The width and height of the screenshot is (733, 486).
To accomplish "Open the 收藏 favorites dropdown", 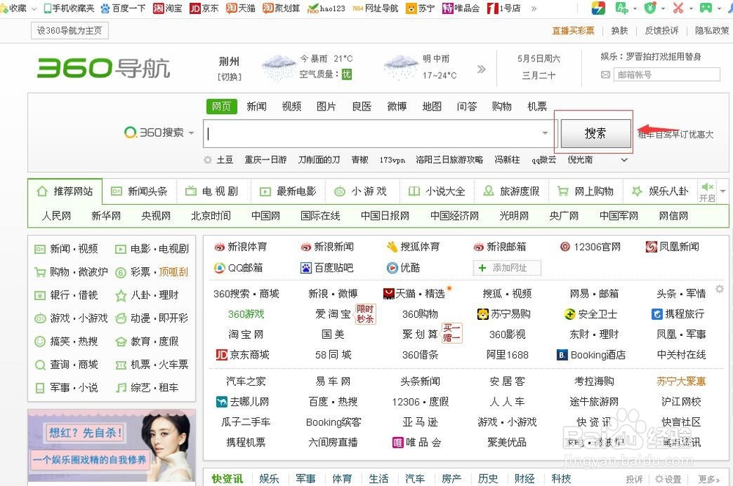I will point(18,8).
